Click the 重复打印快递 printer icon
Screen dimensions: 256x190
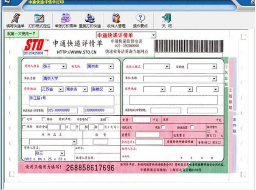(90, 20)
